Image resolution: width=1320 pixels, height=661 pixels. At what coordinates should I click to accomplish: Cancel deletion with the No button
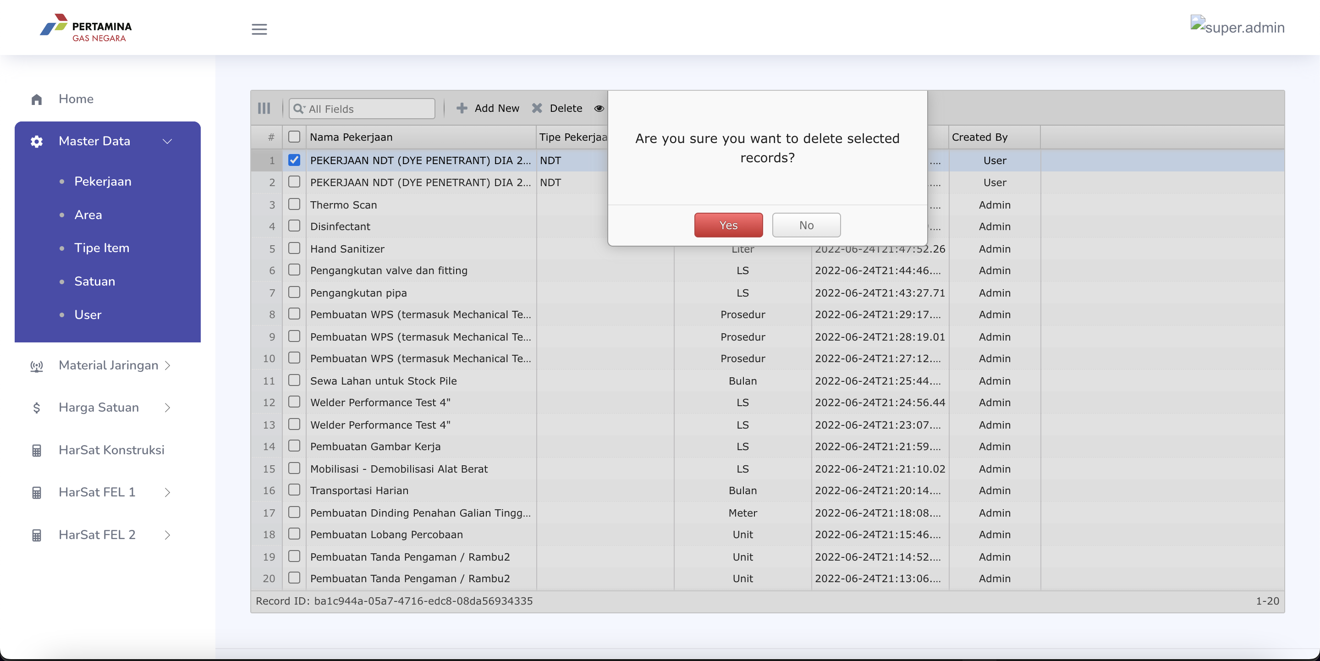click(x=806, y=225)
